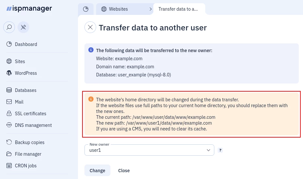Viewport: 303px width, 179px height.
Task: Go to CRON jobs section
Action: coord(26,166)
